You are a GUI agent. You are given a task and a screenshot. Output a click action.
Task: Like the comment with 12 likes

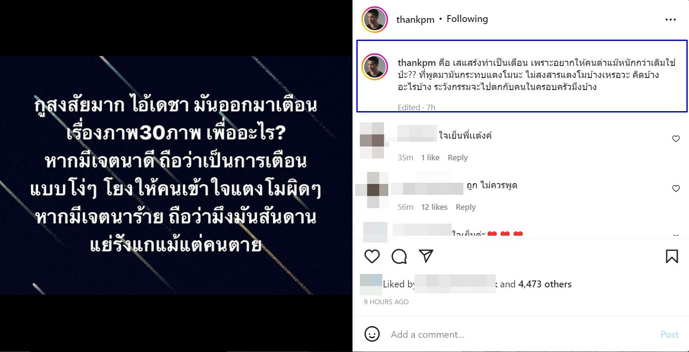tap(676, 188)
